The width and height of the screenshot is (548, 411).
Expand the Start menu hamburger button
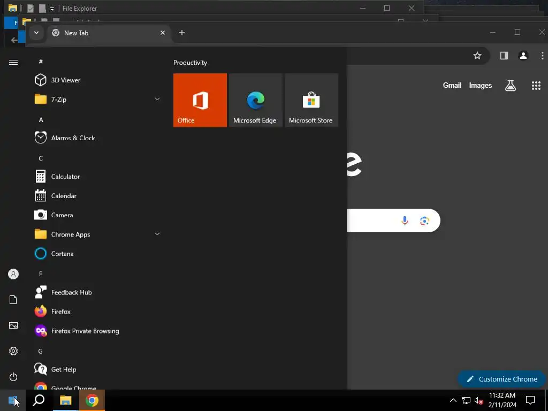coord(13,62)
